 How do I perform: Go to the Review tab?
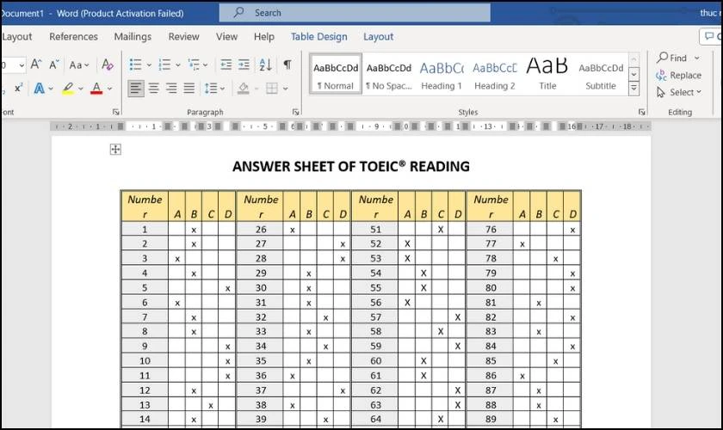pyautogui.click(x=183, y=36)
